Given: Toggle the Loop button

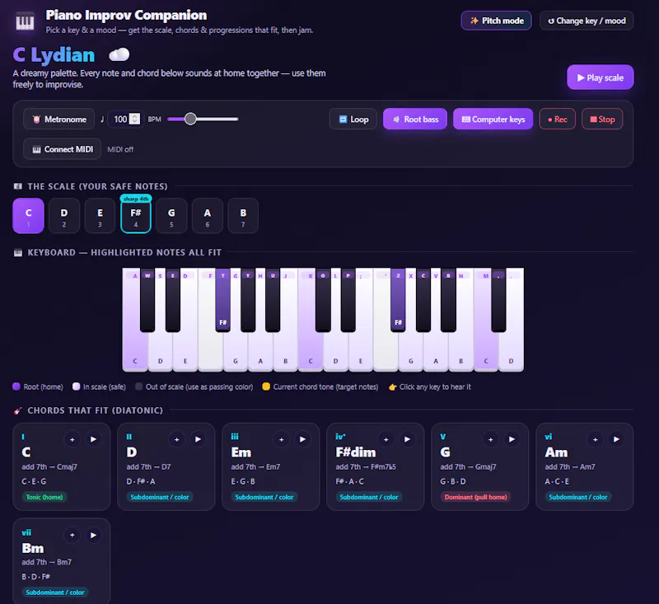Looking at the screenshot, I should coord(353,119).
